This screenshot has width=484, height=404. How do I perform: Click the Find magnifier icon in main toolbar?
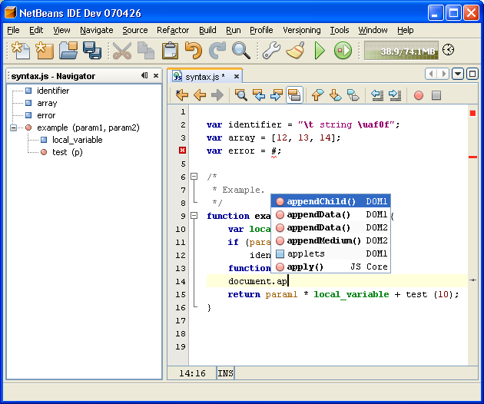point(240,50)
